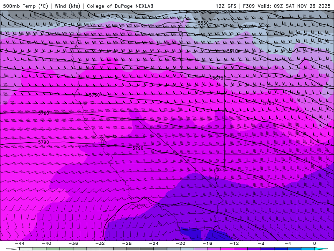Viewport: 334px width, 251px height.
Task: Select the 'Wind (kts)' header label
Action: pos(67,6)
